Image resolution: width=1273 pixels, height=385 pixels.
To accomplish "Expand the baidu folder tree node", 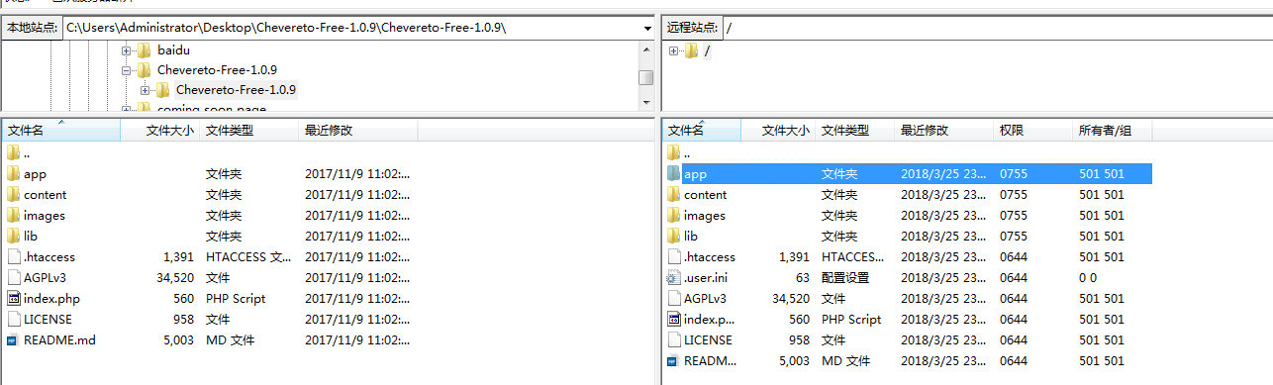I will [x=127, y=49].
